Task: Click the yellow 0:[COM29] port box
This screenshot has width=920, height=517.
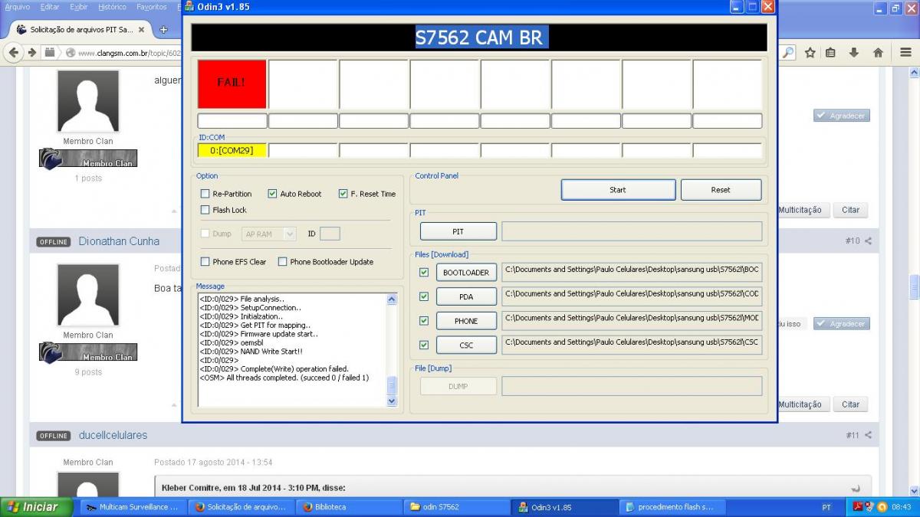Action: tap(232, 150)
